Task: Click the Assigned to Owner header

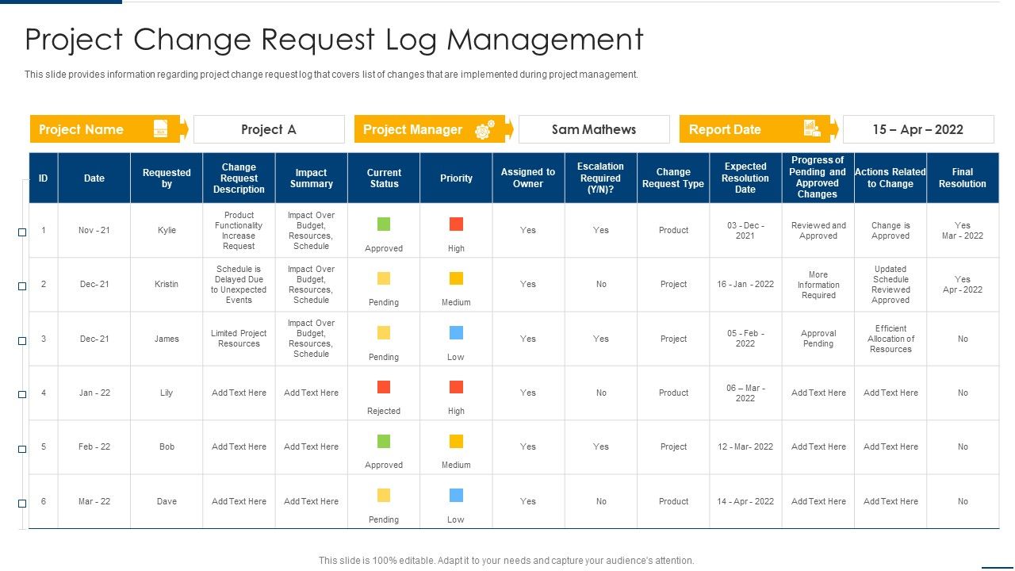Action: (528, 178)
